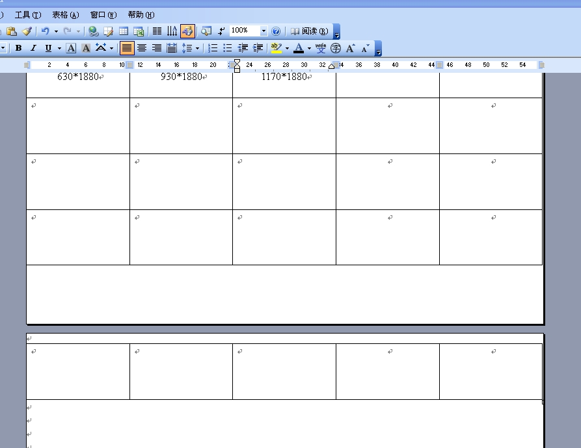The image size is (581, 448).
Task: Apply bulleted list formatting
Action: pos(228,48)
